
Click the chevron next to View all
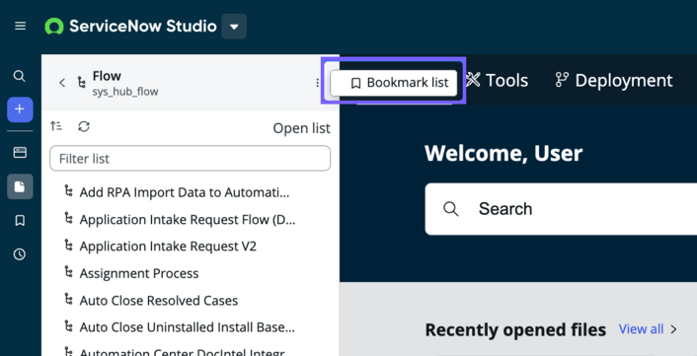click(673, 329)
